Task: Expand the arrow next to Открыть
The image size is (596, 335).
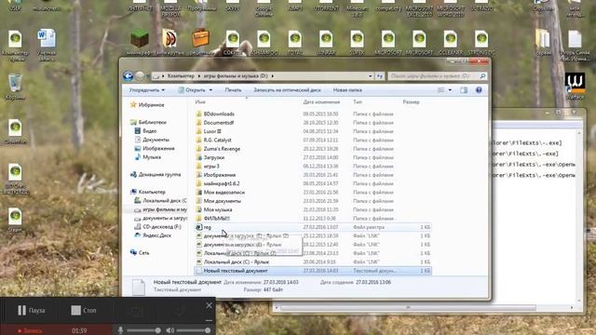Action: coord(211,90)
